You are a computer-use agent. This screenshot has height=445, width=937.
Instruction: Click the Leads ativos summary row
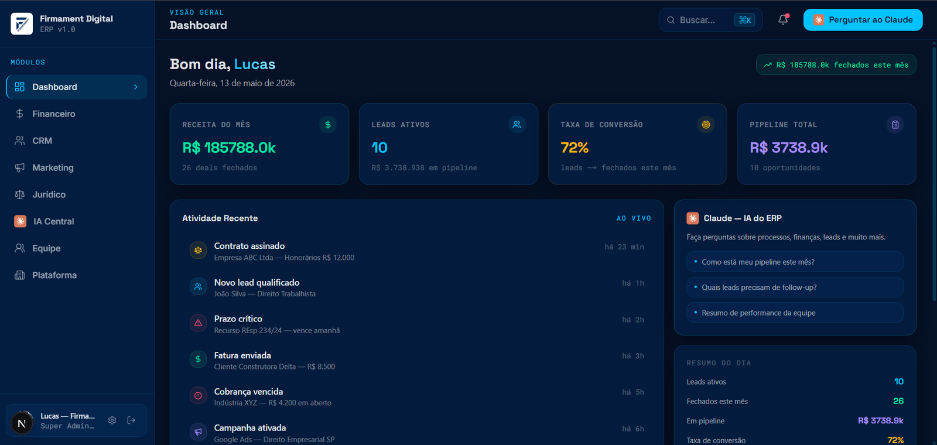tap(795, 382)
